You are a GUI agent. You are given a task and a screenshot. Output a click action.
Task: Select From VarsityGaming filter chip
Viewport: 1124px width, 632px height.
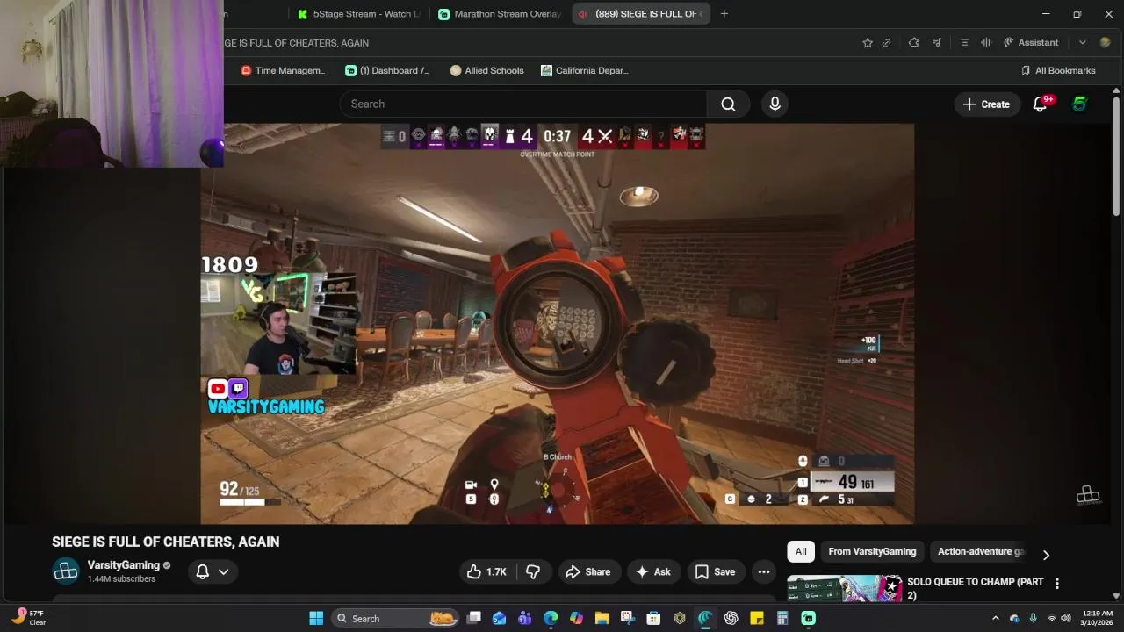pyautogui.click(x=872, y=551)
